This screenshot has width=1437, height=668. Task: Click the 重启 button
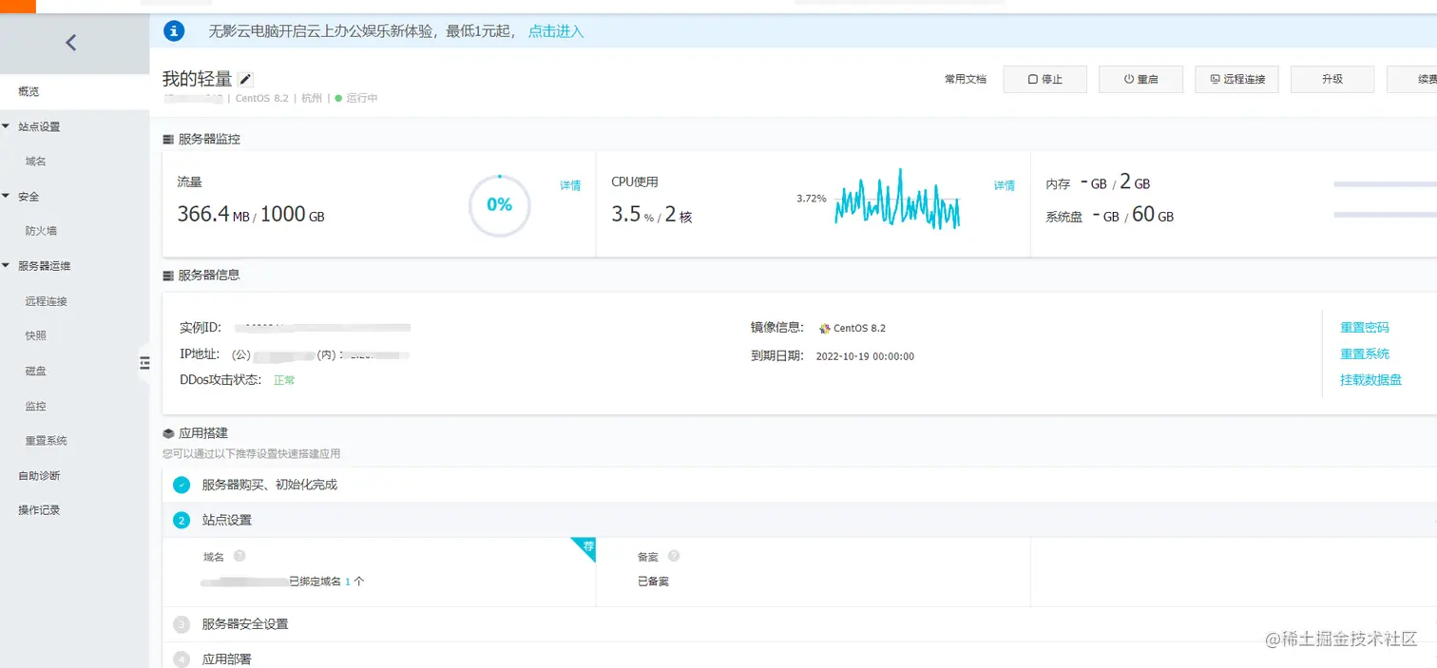click(1140, 80)
